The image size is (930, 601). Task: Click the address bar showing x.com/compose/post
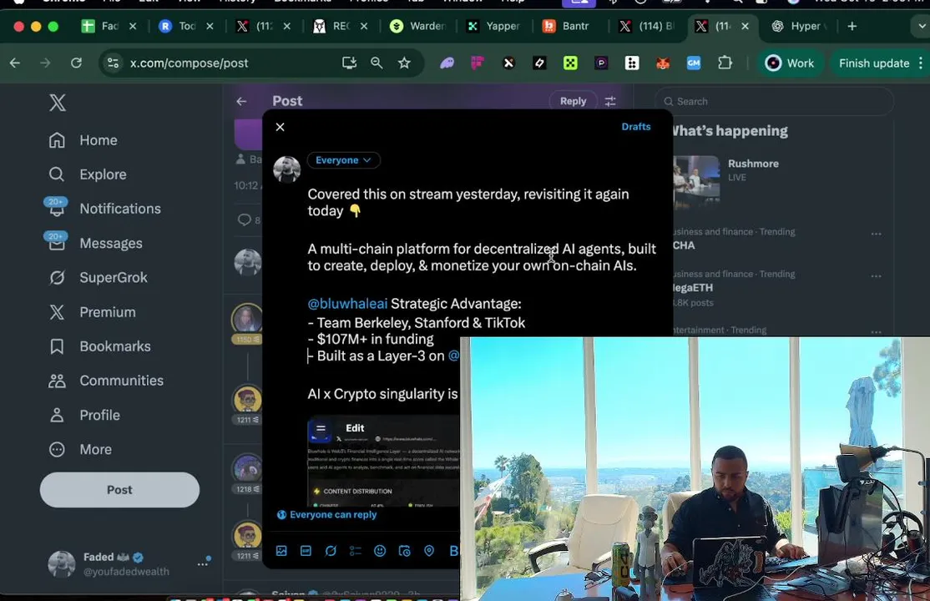[x=189, y=63]
